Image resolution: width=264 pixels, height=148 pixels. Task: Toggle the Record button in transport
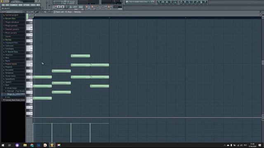67,7
